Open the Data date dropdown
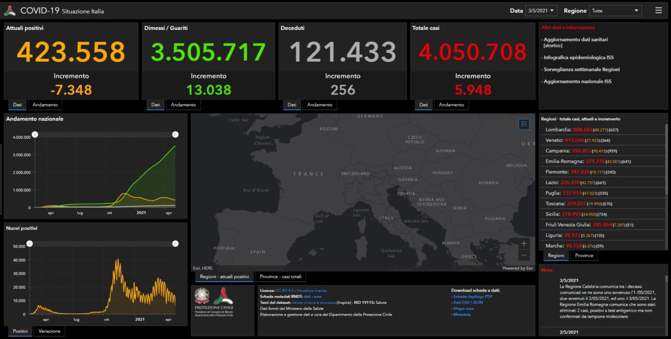This screenshot has width=671, height=339. (541, 11)
